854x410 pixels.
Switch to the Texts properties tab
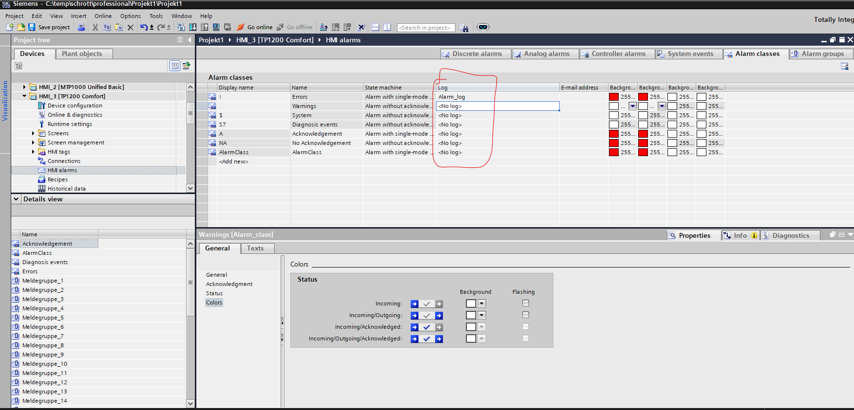[255, 248]
